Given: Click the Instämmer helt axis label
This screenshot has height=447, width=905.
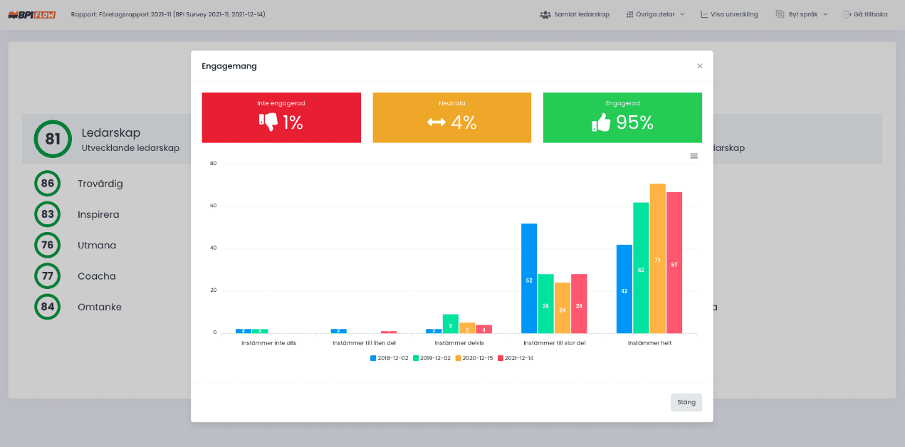Looking at the screenshot, I should pyautogui.click(x=649, y=343).
